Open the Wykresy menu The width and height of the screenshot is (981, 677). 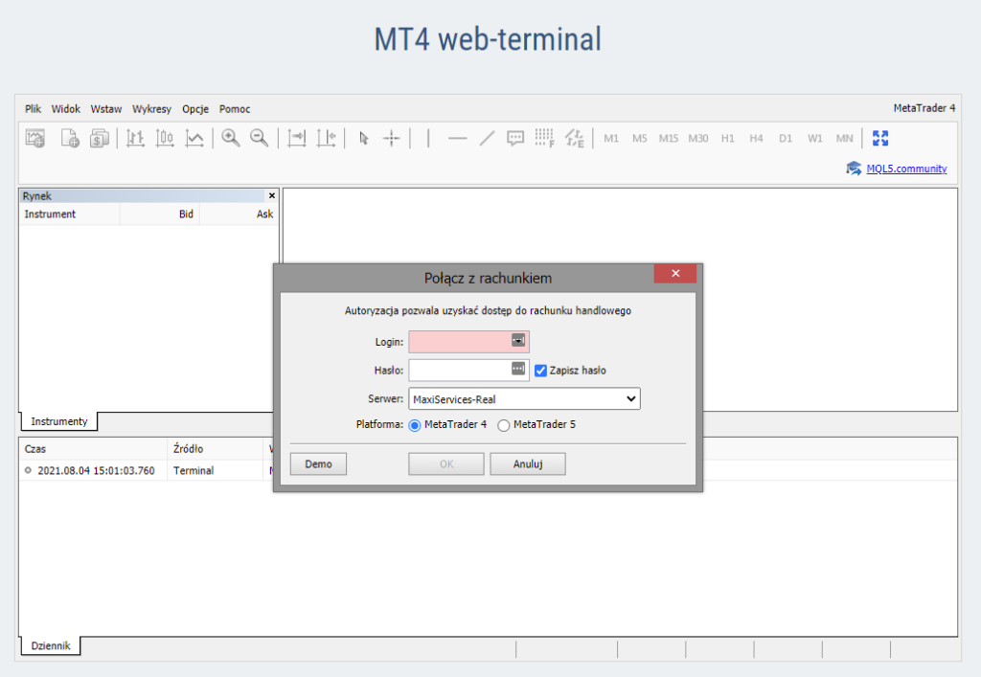tap(151, 109)
